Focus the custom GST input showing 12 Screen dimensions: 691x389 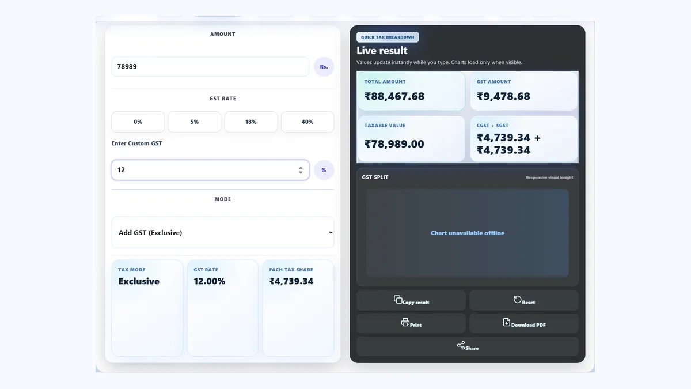pos(210,170)
